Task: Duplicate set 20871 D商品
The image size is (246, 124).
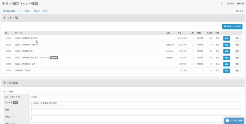Action: coord(237,58)
